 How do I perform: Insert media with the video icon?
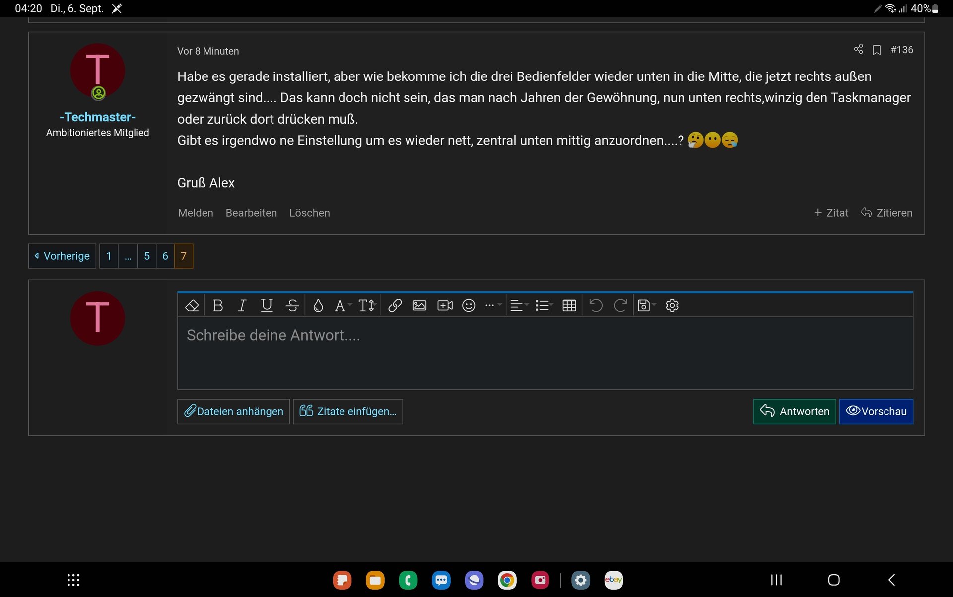click(445, 305)
